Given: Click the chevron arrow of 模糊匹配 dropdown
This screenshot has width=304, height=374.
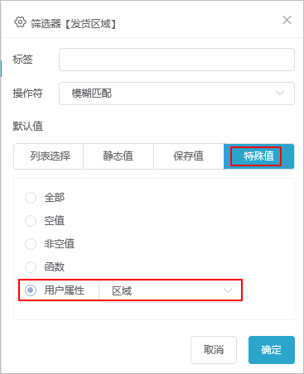Looking at the screenshot, I should click(x=280, y=93).
